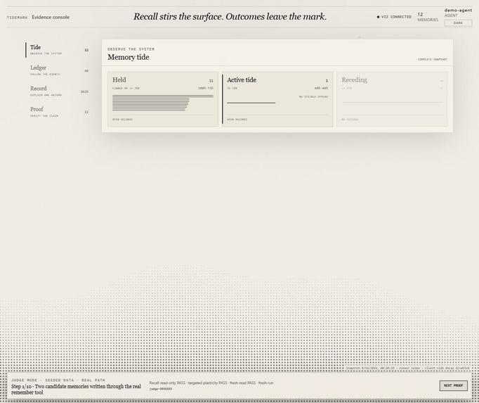
Task: Select the Held card heading
Action: (x=119, y=80)
